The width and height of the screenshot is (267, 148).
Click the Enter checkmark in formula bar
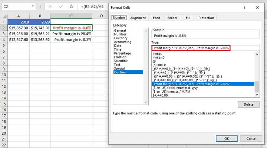click(60, 7)
